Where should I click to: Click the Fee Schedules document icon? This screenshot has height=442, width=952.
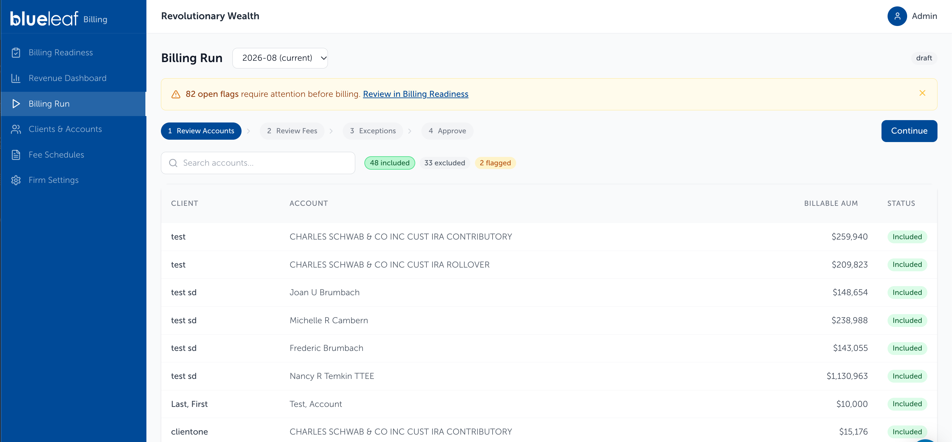point(16,155)
